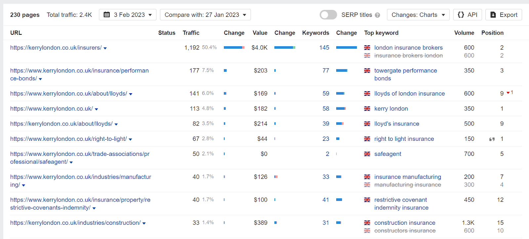Click UK flag beside 'construction insurance'
This screenshot has width=529, height=239.
pyautogui.click(x=367, y=223)
